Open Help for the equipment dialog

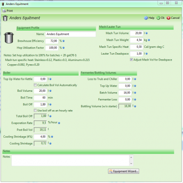[x=149, y=18]
